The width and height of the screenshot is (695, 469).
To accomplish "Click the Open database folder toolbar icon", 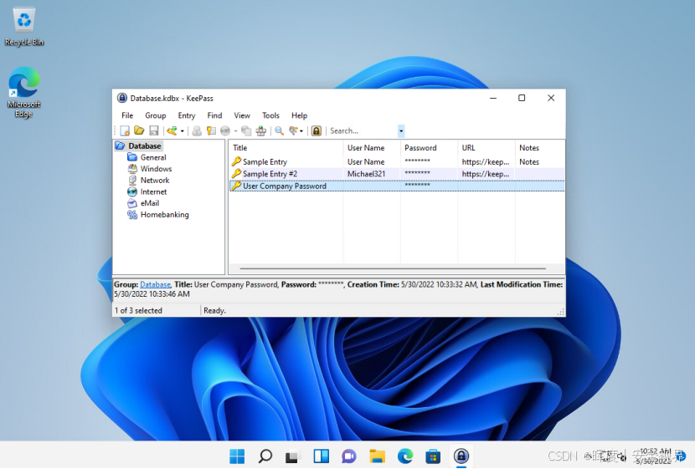I will tap(139, 130).
